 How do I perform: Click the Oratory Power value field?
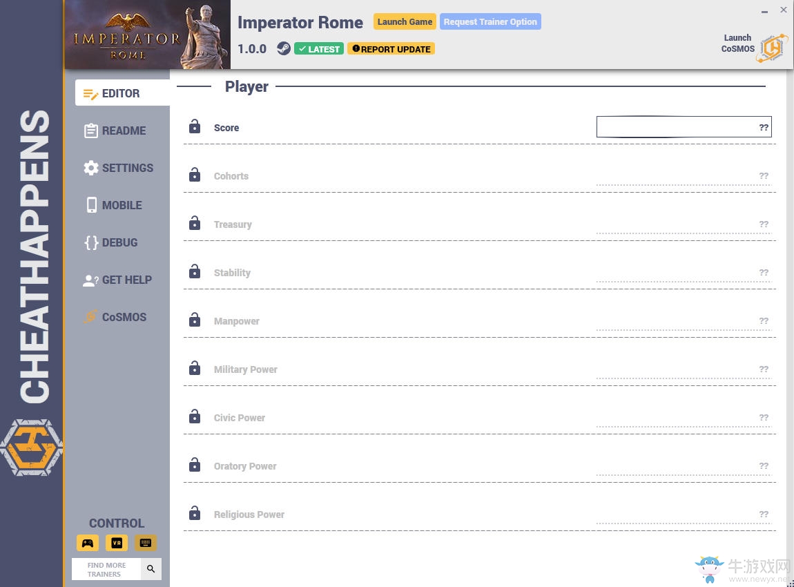tap(684, 466)
